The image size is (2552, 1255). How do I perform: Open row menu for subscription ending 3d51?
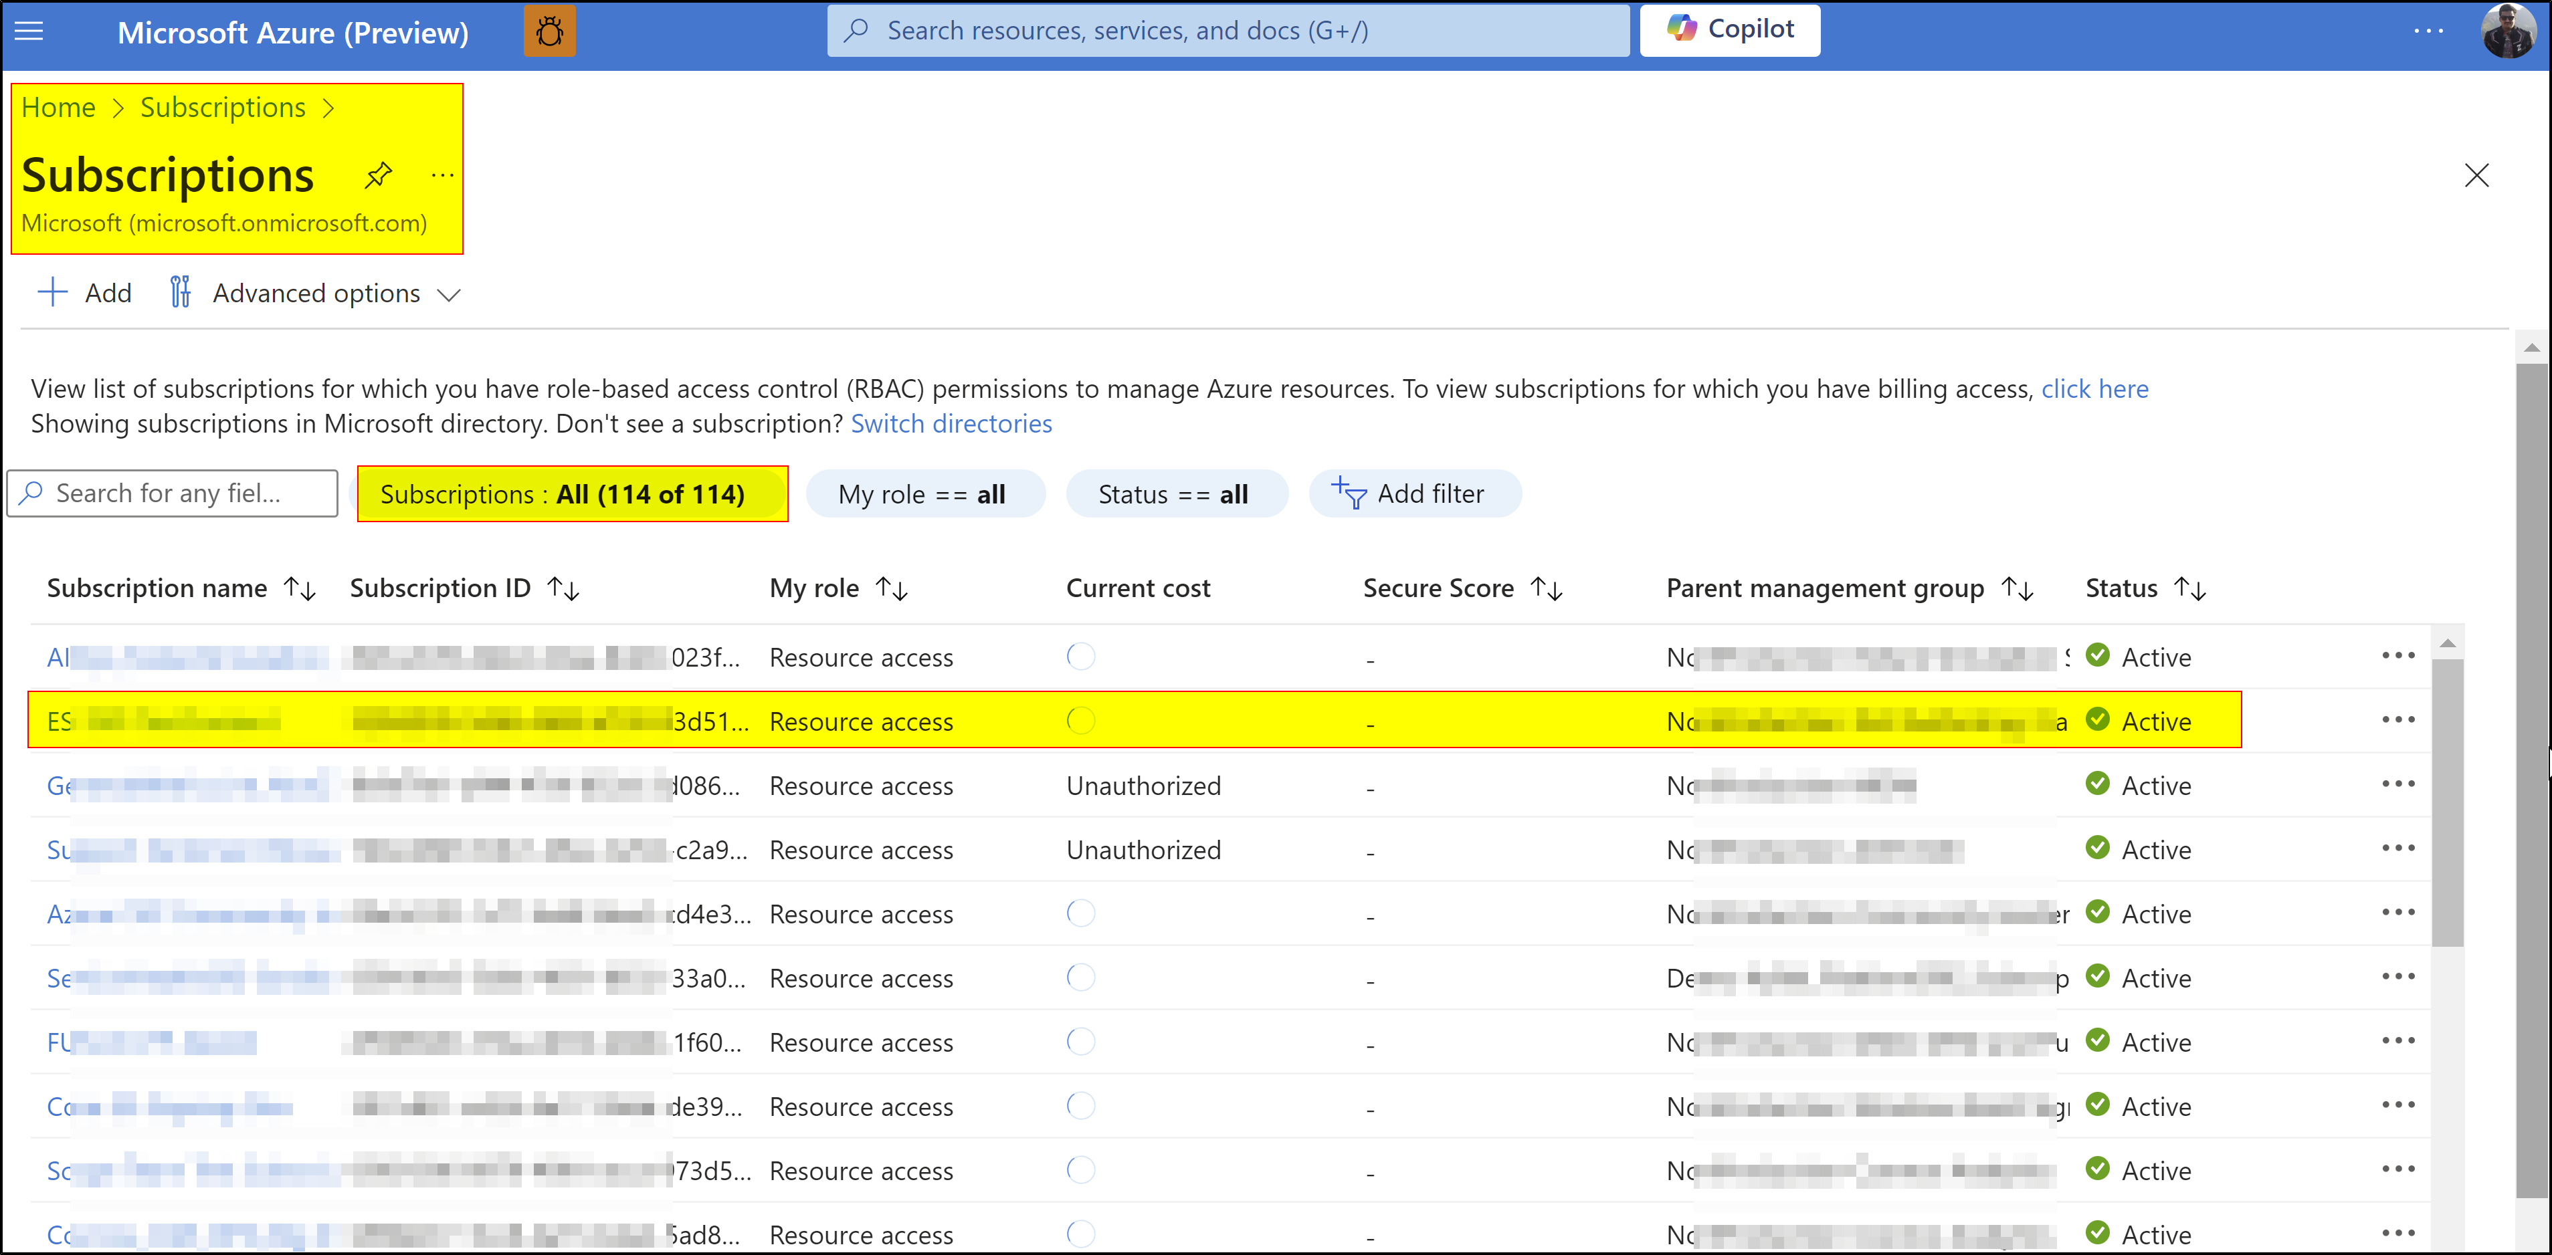tap(2397, 720)
